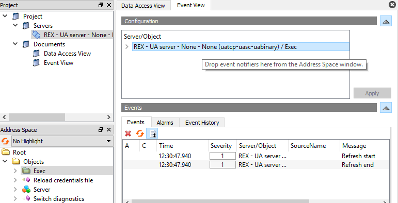Screen dimensions: 398x203
Task: Open the No Highlight dropdown
Action: pyautogui.click(x=61, y=141)
